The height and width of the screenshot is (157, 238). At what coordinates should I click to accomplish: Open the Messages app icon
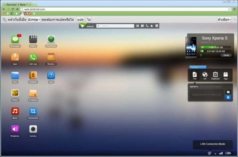[15, 39]
